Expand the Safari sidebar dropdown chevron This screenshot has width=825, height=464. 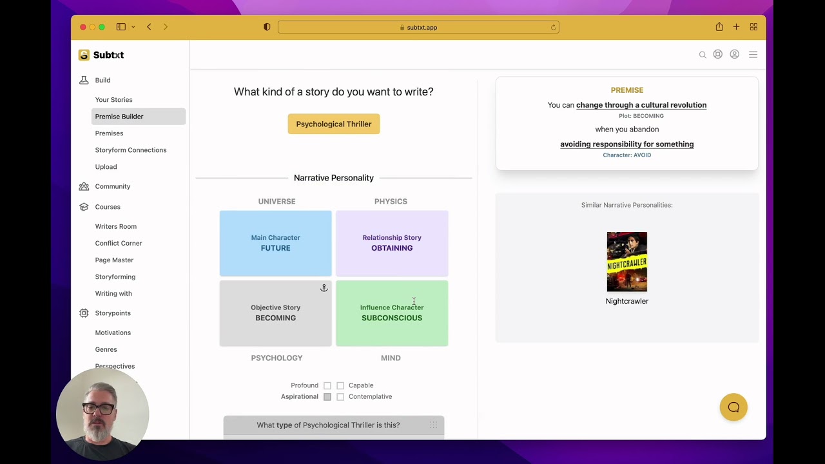tap(133, 27)
